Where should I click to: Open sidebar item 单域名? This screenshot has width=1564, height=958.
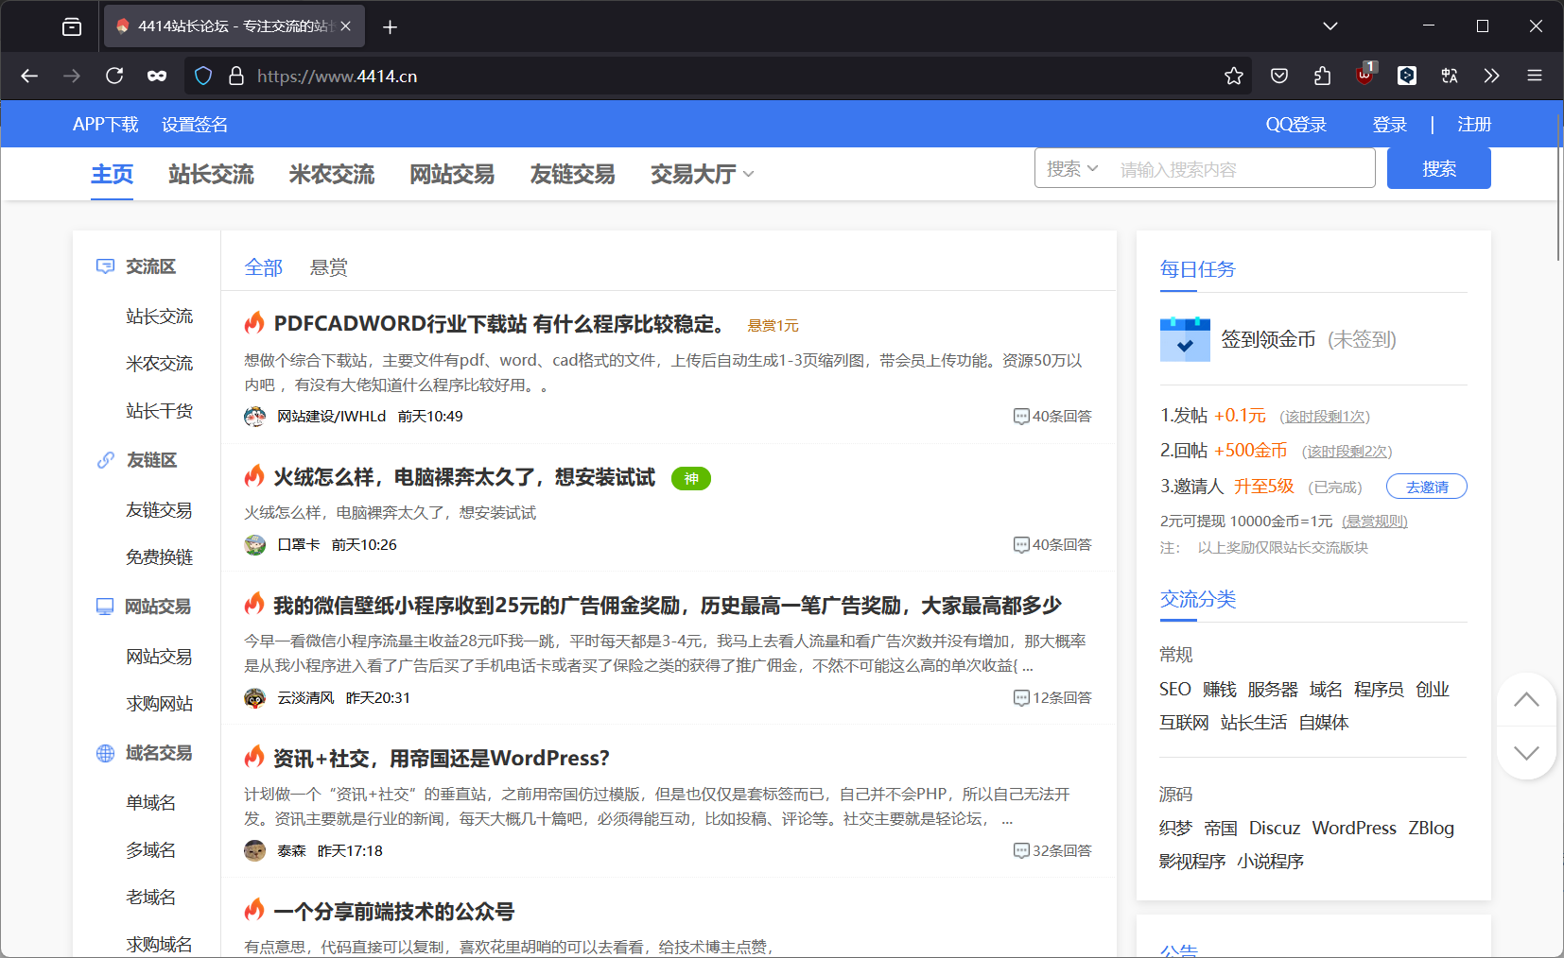[150, 803]
